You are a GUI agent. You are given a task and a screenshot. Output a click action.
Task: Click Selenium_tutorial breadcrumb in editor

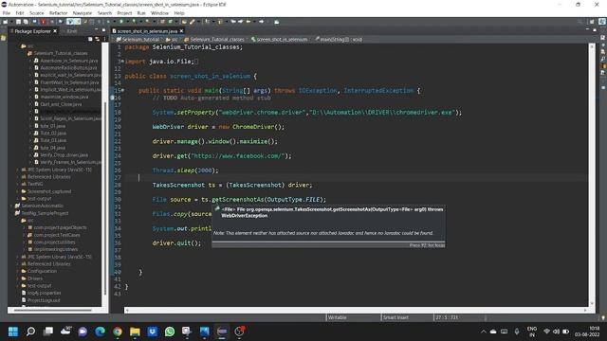pos(138,40)
